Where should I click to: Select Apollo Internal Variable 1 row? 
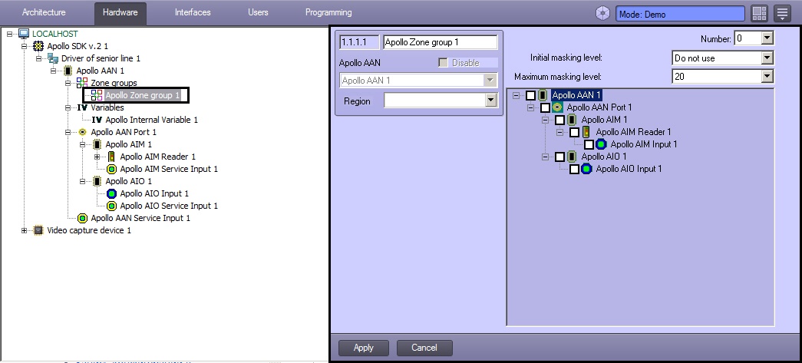[x=151, y=120]
